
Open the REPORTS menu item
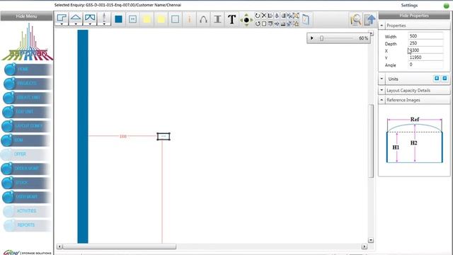click(x=27, y=225)
